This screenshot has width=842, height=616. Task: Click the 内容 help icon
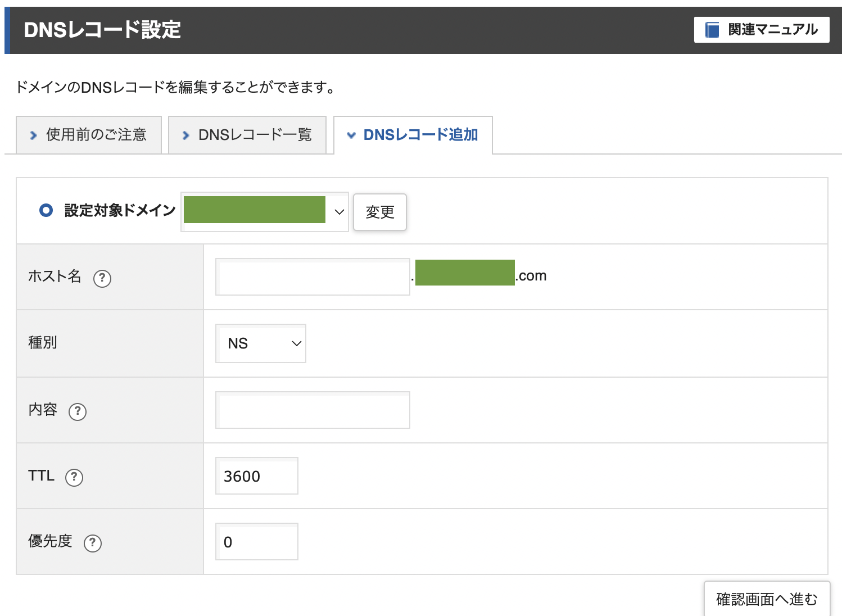point(78,412)
